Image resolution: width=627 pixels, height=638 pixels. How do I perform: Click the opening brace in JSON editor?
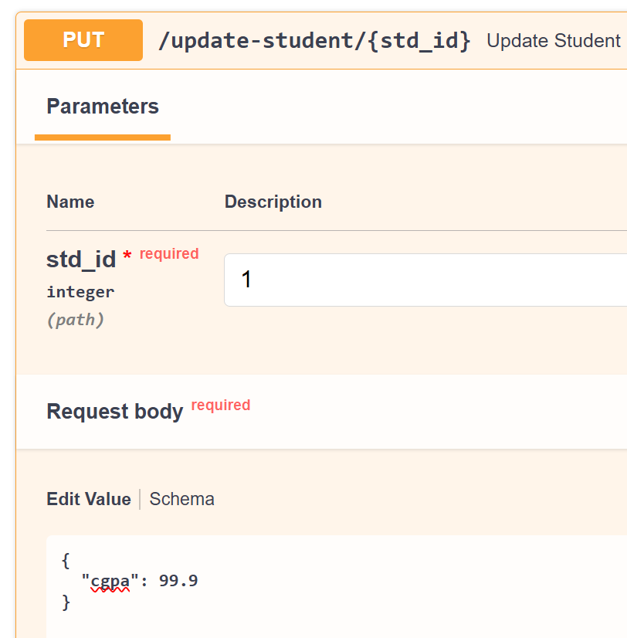(66, 559)
